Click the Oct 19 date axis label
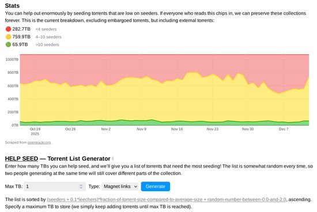 tap(35, 129)
